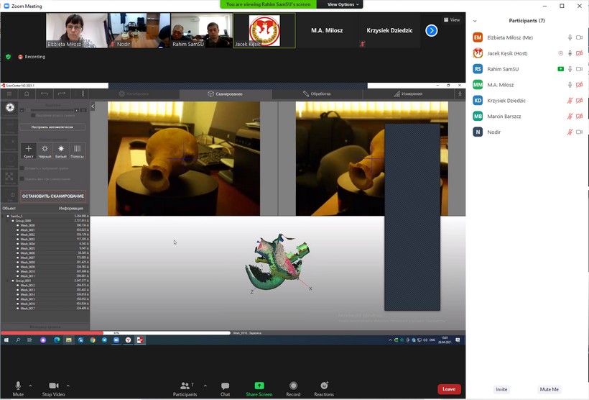Show next video thumbnails with blue arrow

coord(431,30)
